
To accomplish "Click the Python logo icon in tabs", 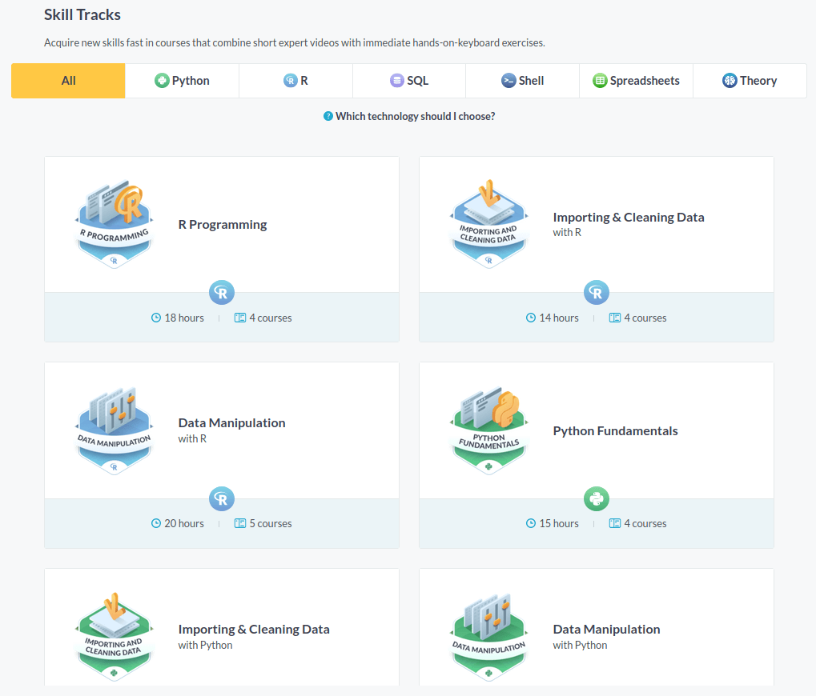I will point(162,81).
